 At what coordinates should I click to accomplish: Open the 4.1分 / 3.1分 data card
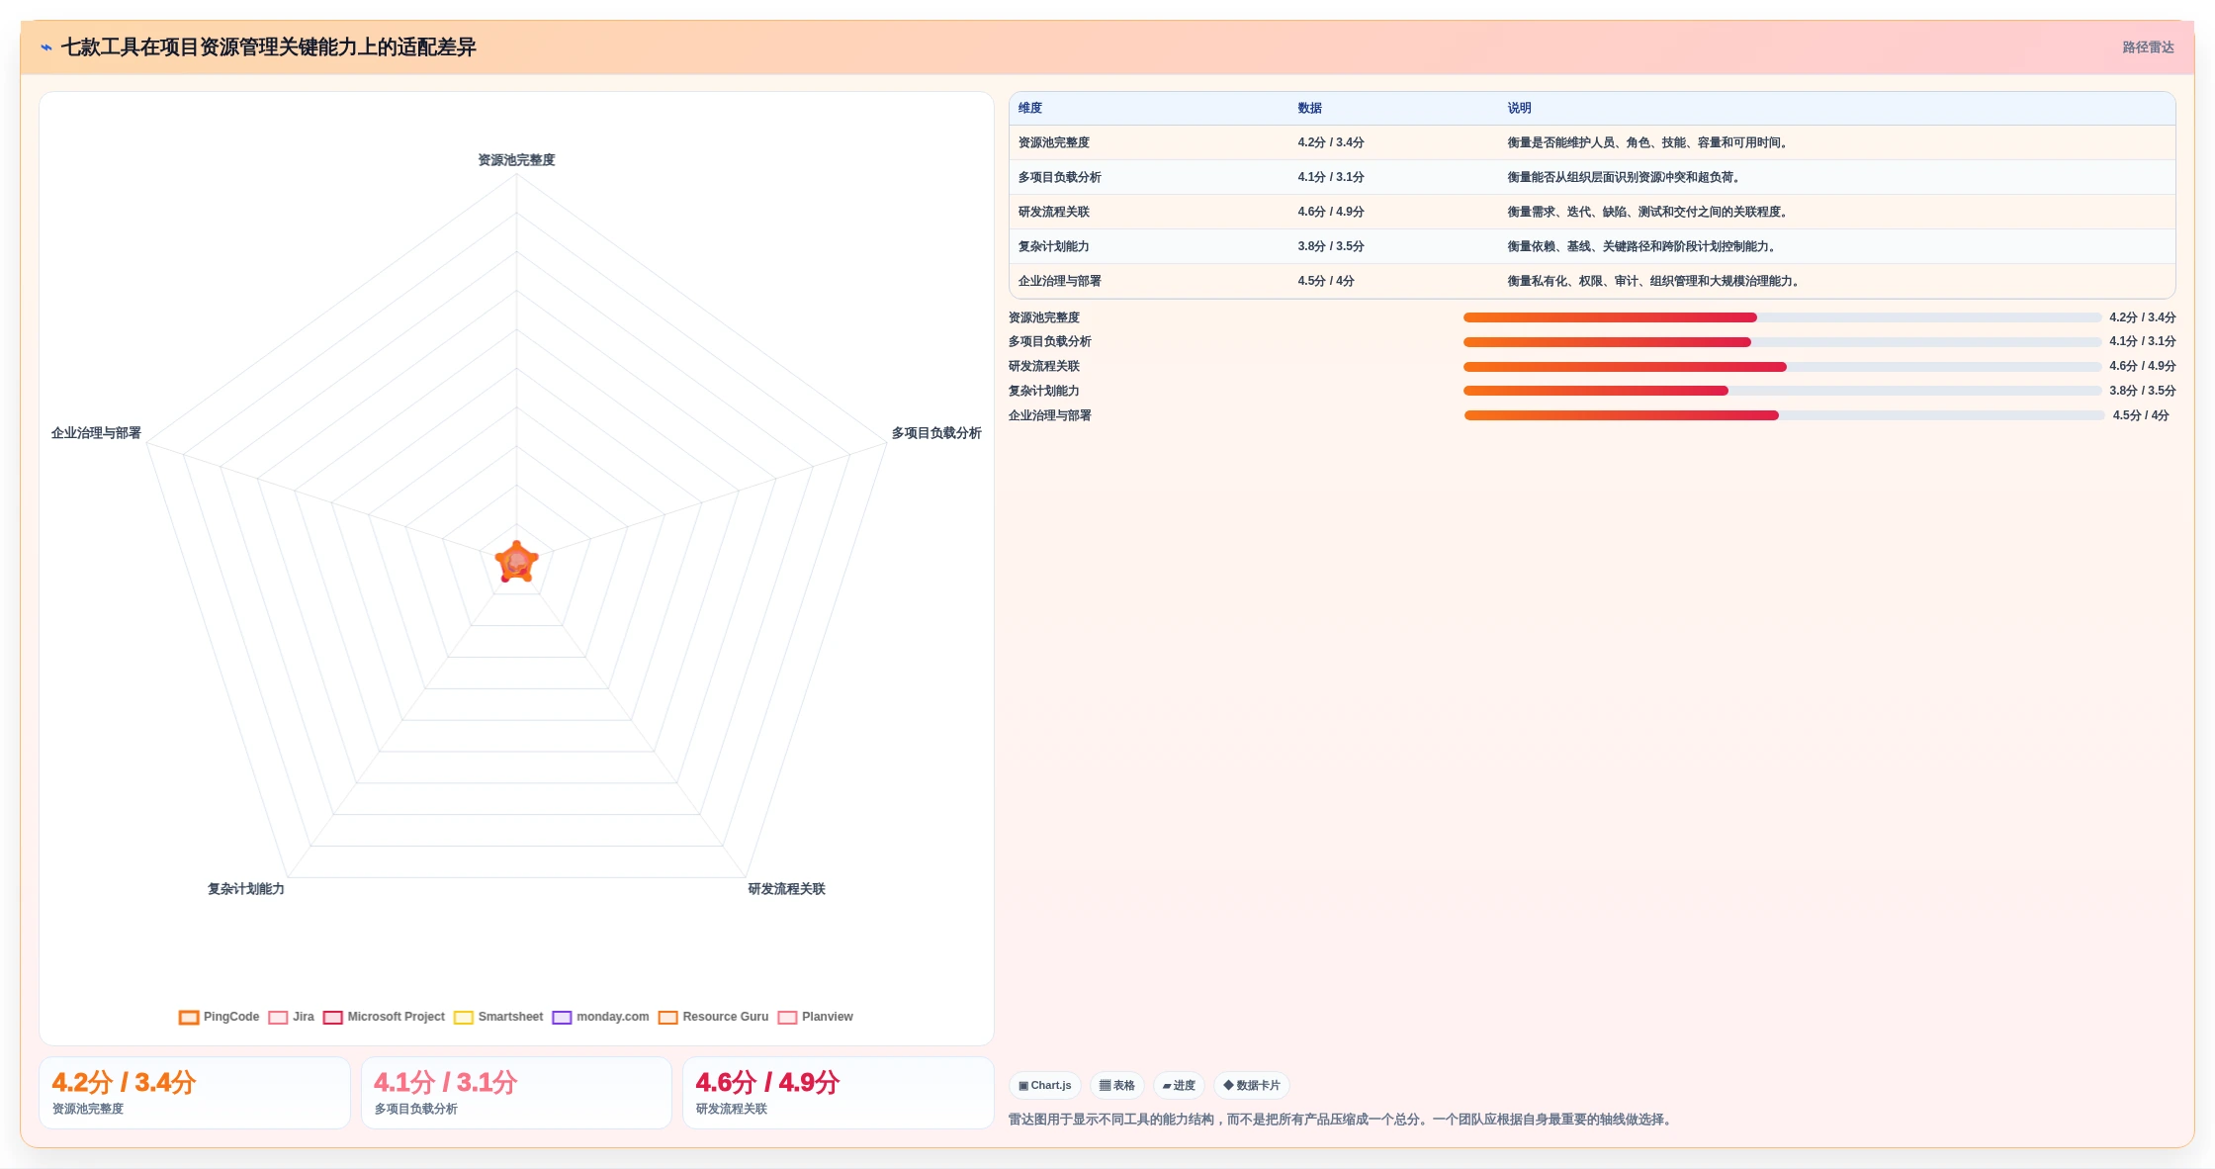pos(516,1093)
